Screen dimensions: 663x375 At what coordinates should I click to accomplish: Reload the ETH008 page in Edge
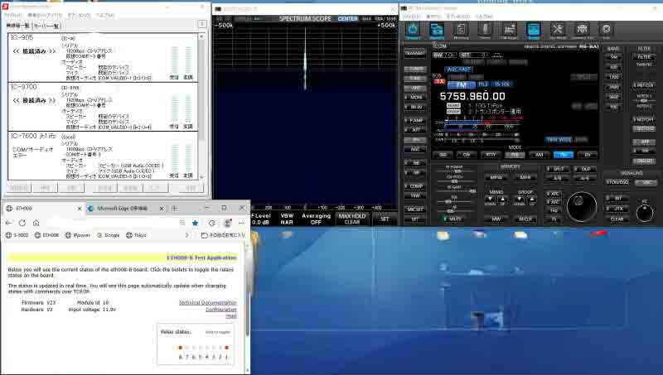coord(22,223)
